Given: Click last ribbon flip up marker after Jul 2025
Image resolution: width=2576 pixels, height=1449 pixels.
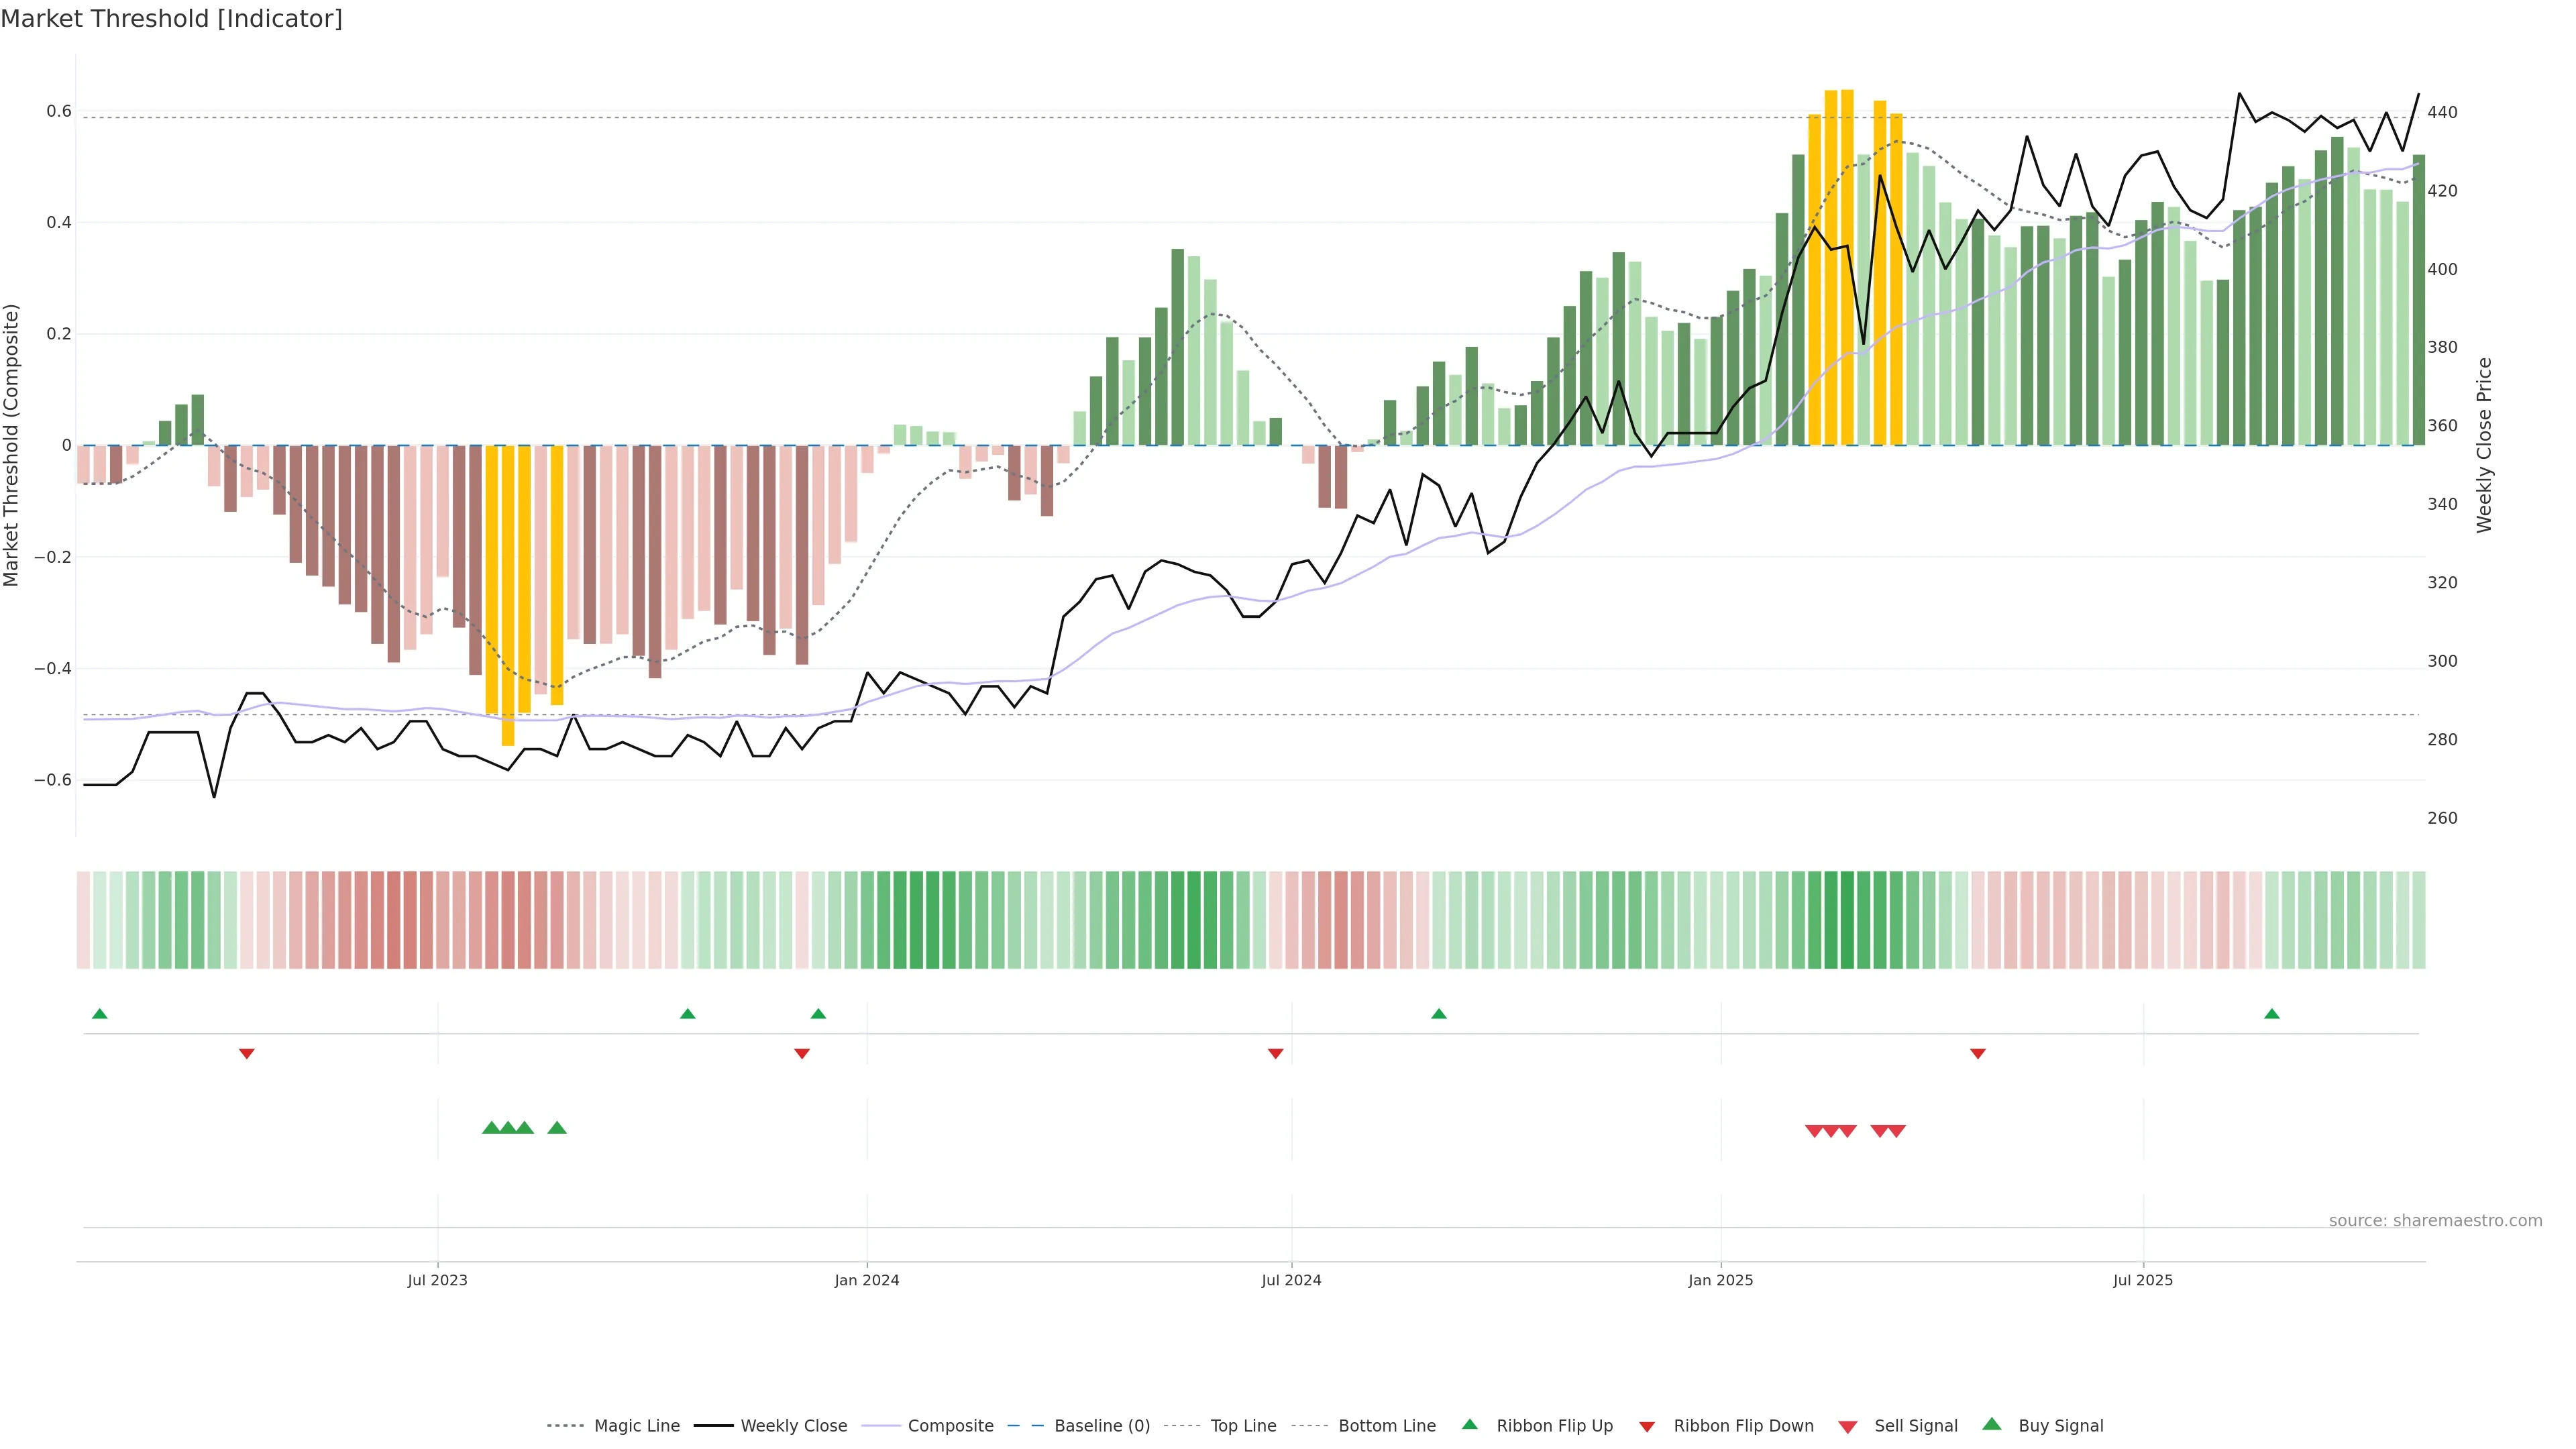Looking at the screenshot, I should click(2271, 1014).
